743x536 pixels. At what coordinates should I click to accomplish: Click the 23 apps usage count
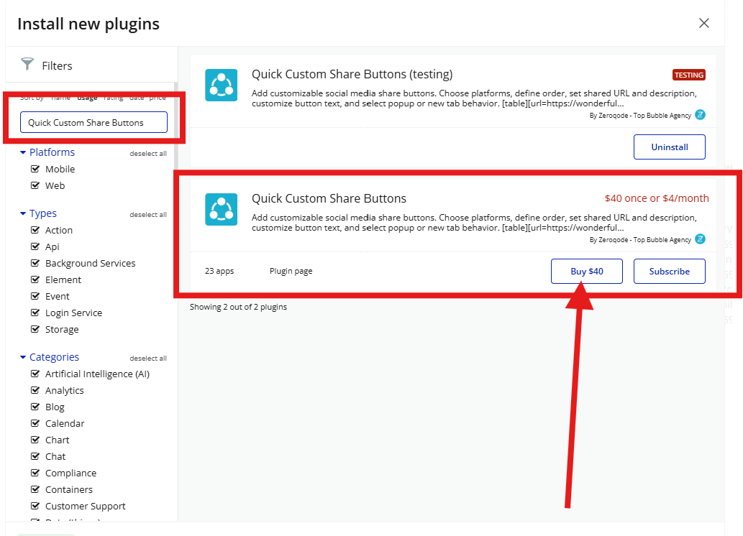point(219,271)
